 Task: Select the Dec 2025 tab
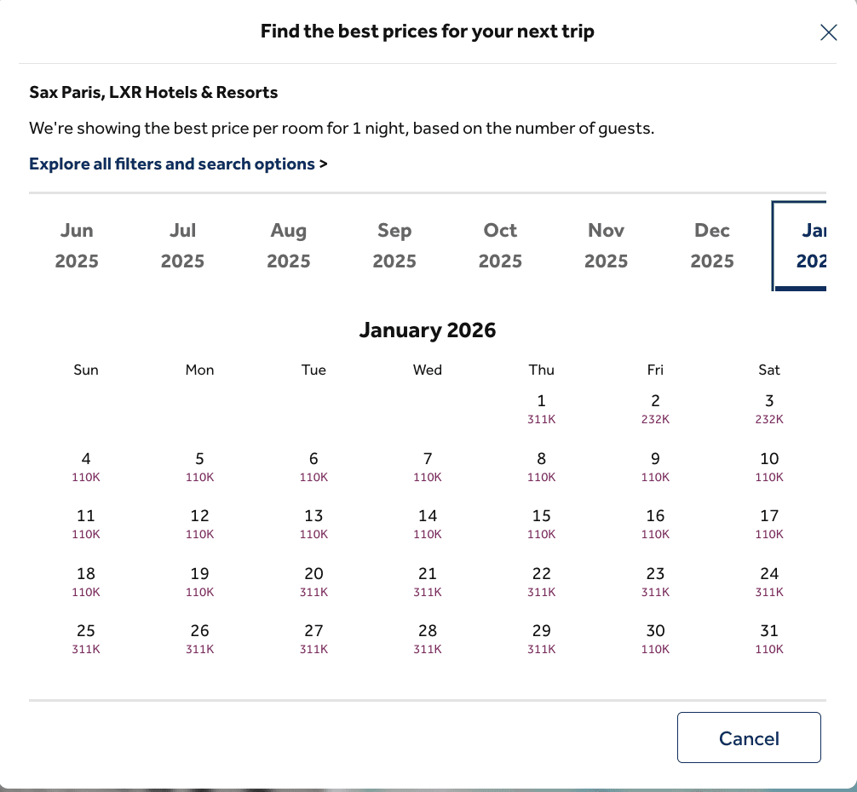(x=712, y=245)
